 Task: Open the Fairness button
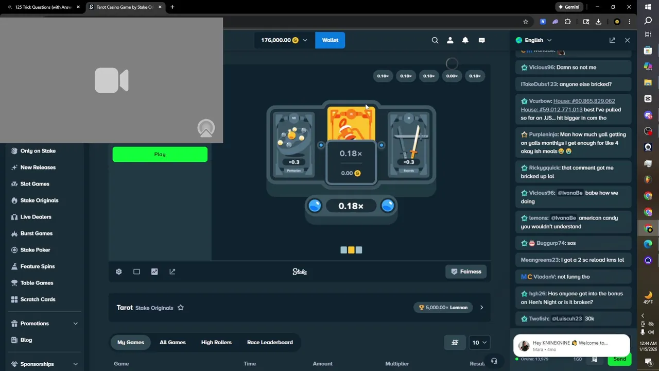[x=466, y=272]
